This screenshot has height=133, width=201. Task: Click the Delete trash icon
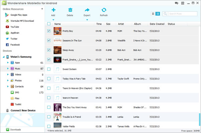70,10
